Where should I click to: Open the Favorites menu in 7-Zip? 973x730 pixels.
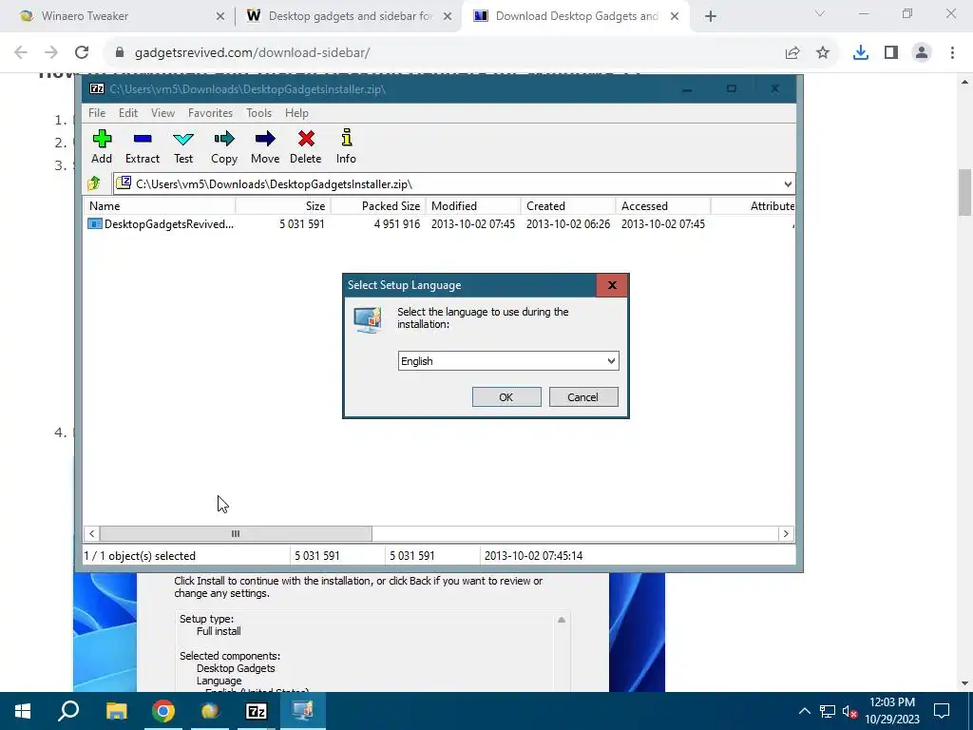pos(210,113)
